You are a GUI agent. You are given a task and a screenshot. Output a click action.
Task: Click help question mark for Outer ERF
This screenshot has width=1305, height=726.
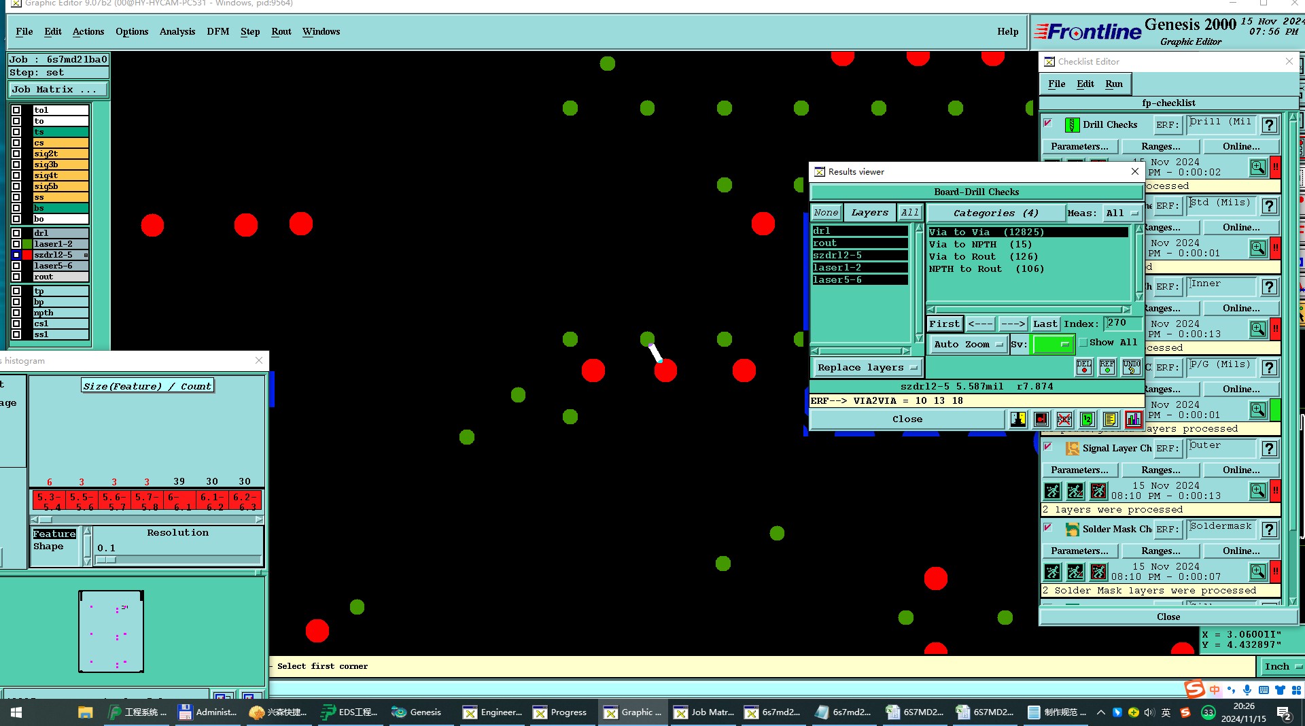1269,449
